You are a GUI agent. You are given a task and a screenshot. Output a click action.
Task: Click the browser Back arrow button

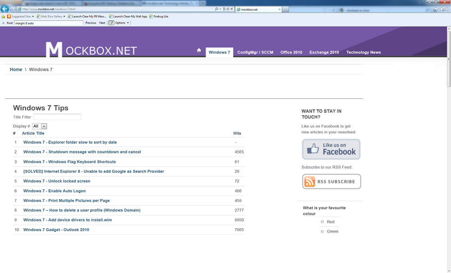[5, 9]
